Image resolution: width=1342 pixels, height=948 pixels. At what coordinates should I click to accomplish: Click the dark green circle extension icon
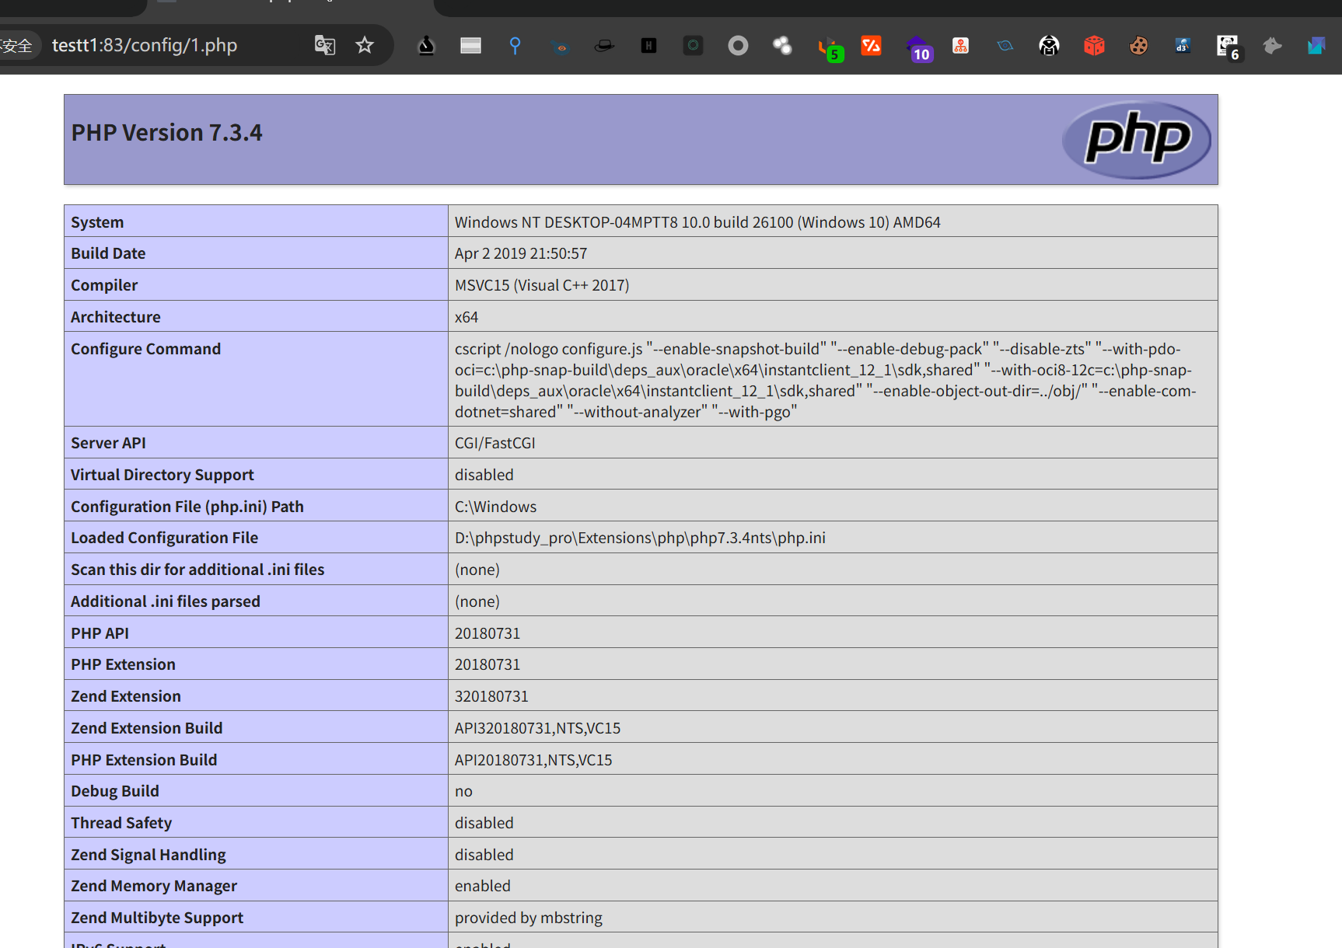(693, 46)
